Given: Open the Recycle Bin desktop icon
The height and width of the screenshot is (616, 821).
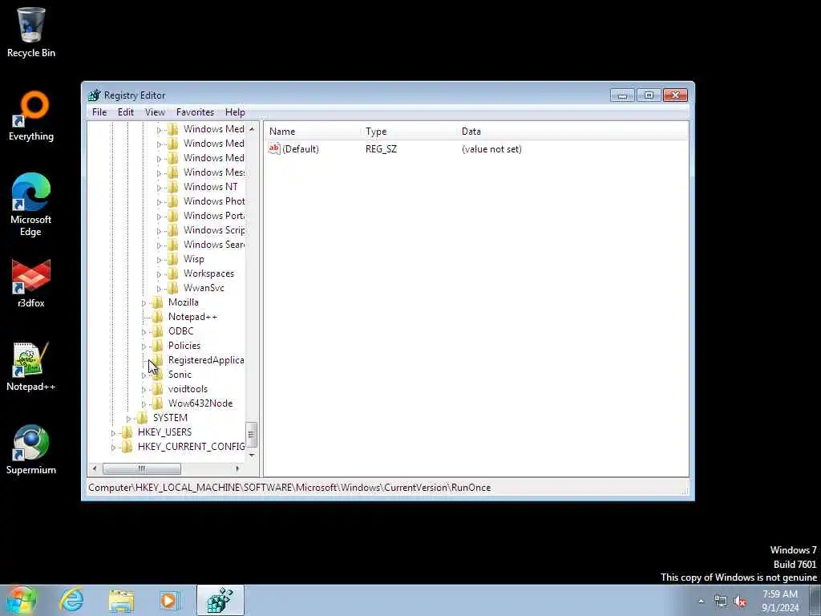Looking at the screenshot, I should pyautogui.click(x=31, y=32).
